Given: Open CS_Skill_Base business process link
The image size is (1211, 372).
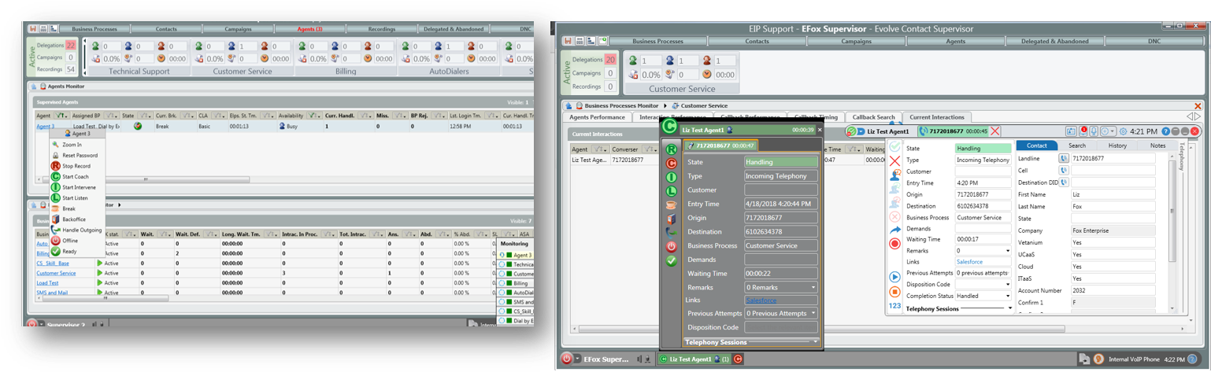Looking at the screenshot, I should 53,263.
